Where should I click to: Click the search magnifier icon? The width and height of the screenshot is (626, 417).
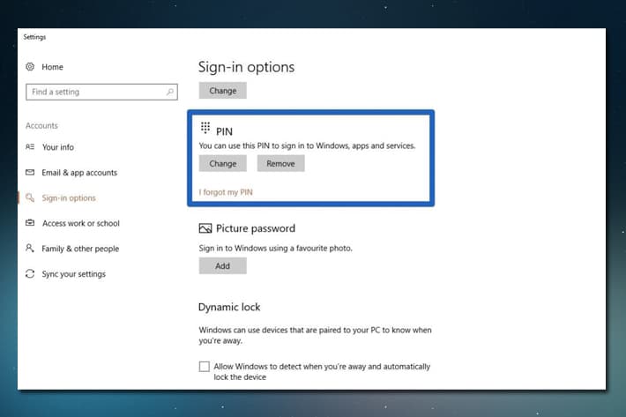point(170,92)
